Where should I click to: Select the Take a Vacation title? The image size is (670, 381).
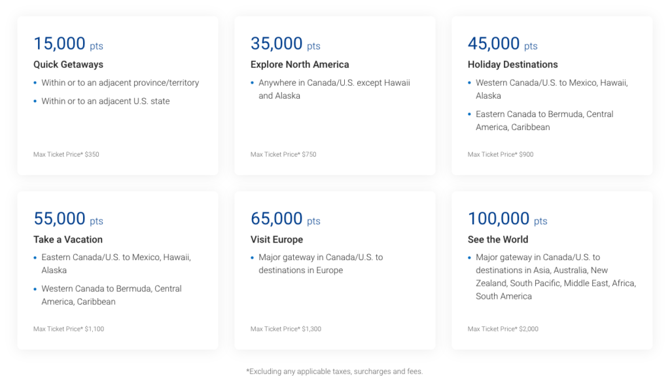coord(68,240)
